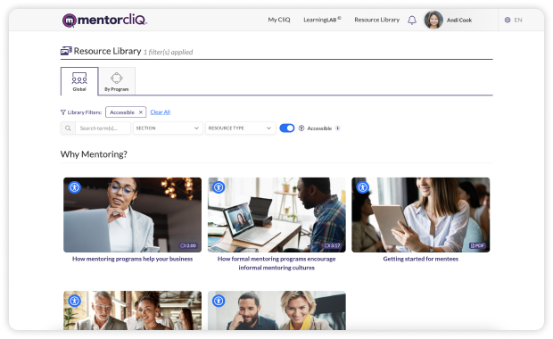
Task: Click the Resource Library heading icon
Action: [66, 51]
